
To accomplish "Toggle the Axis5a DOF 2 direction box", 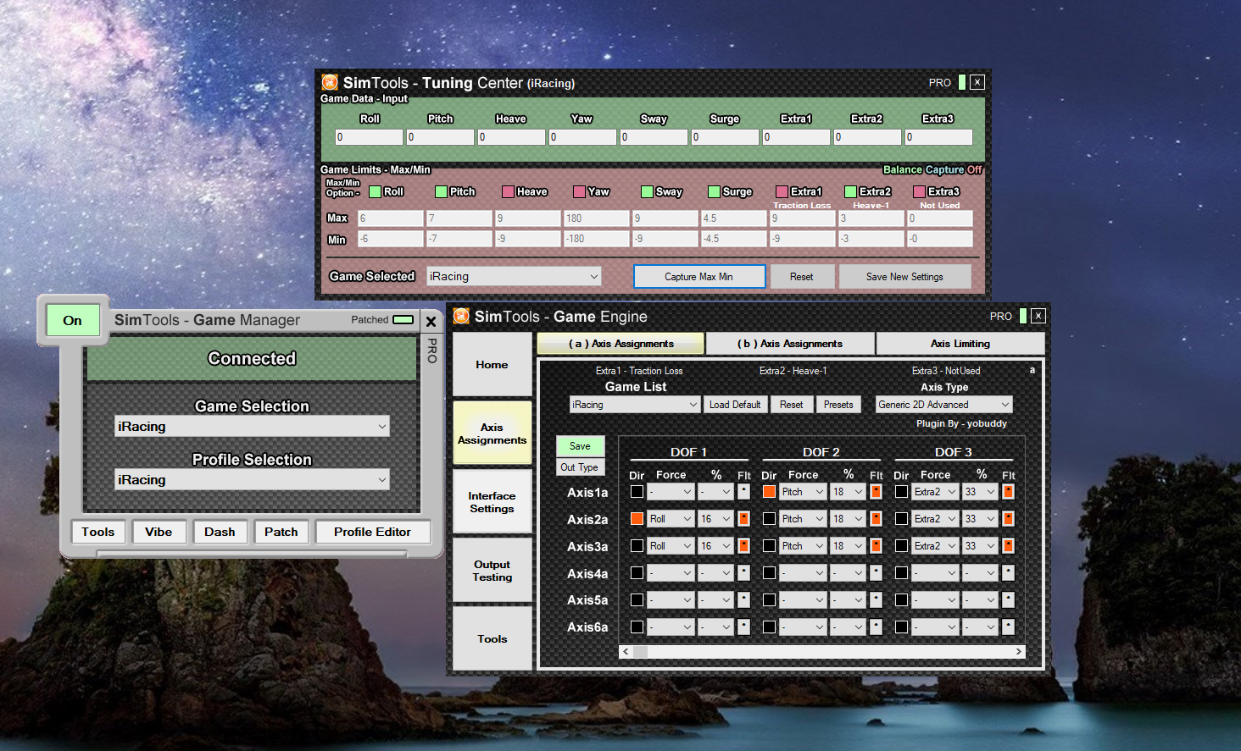I will pyautogui.click(x=769, y=599).
